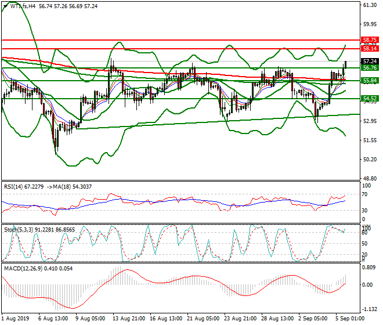Select the green 56.76 level price label
This screenshot has height=325, width=383.
(370, 68)
